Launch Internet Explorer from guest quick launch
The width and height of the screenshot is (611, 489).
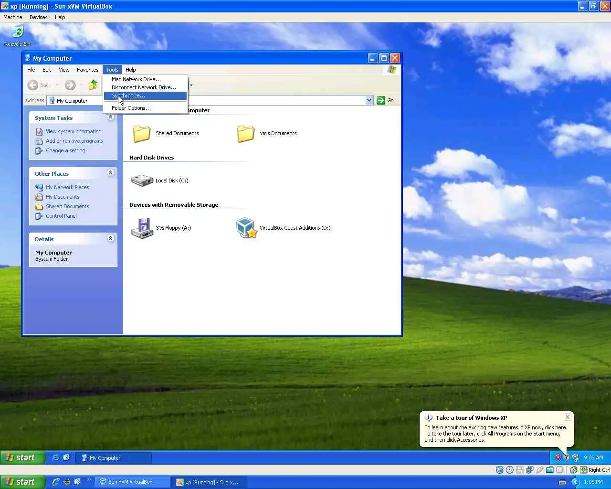tap(55, 457)
